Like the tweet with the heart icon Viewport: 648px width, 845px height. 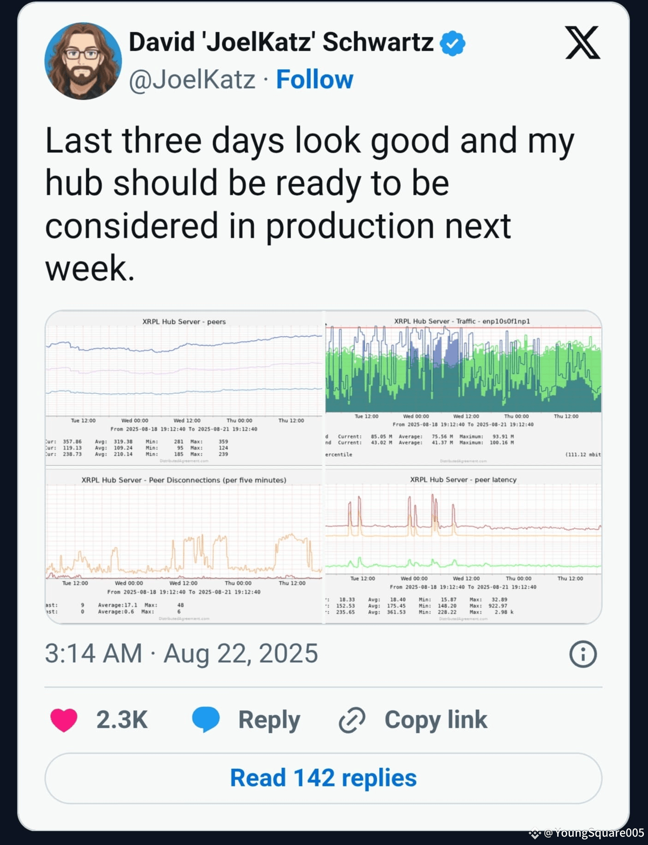tap(64, 719)
